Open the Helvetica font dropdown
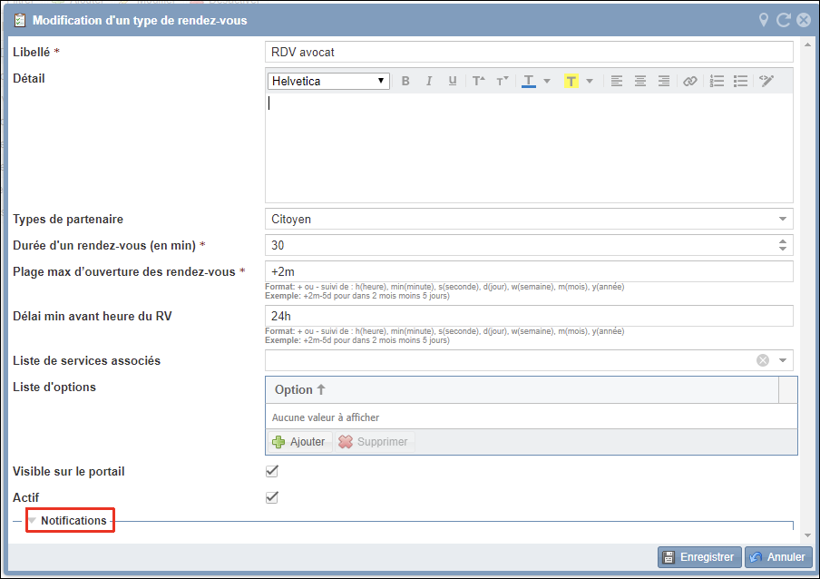The image size is (820, 579). 329,81
